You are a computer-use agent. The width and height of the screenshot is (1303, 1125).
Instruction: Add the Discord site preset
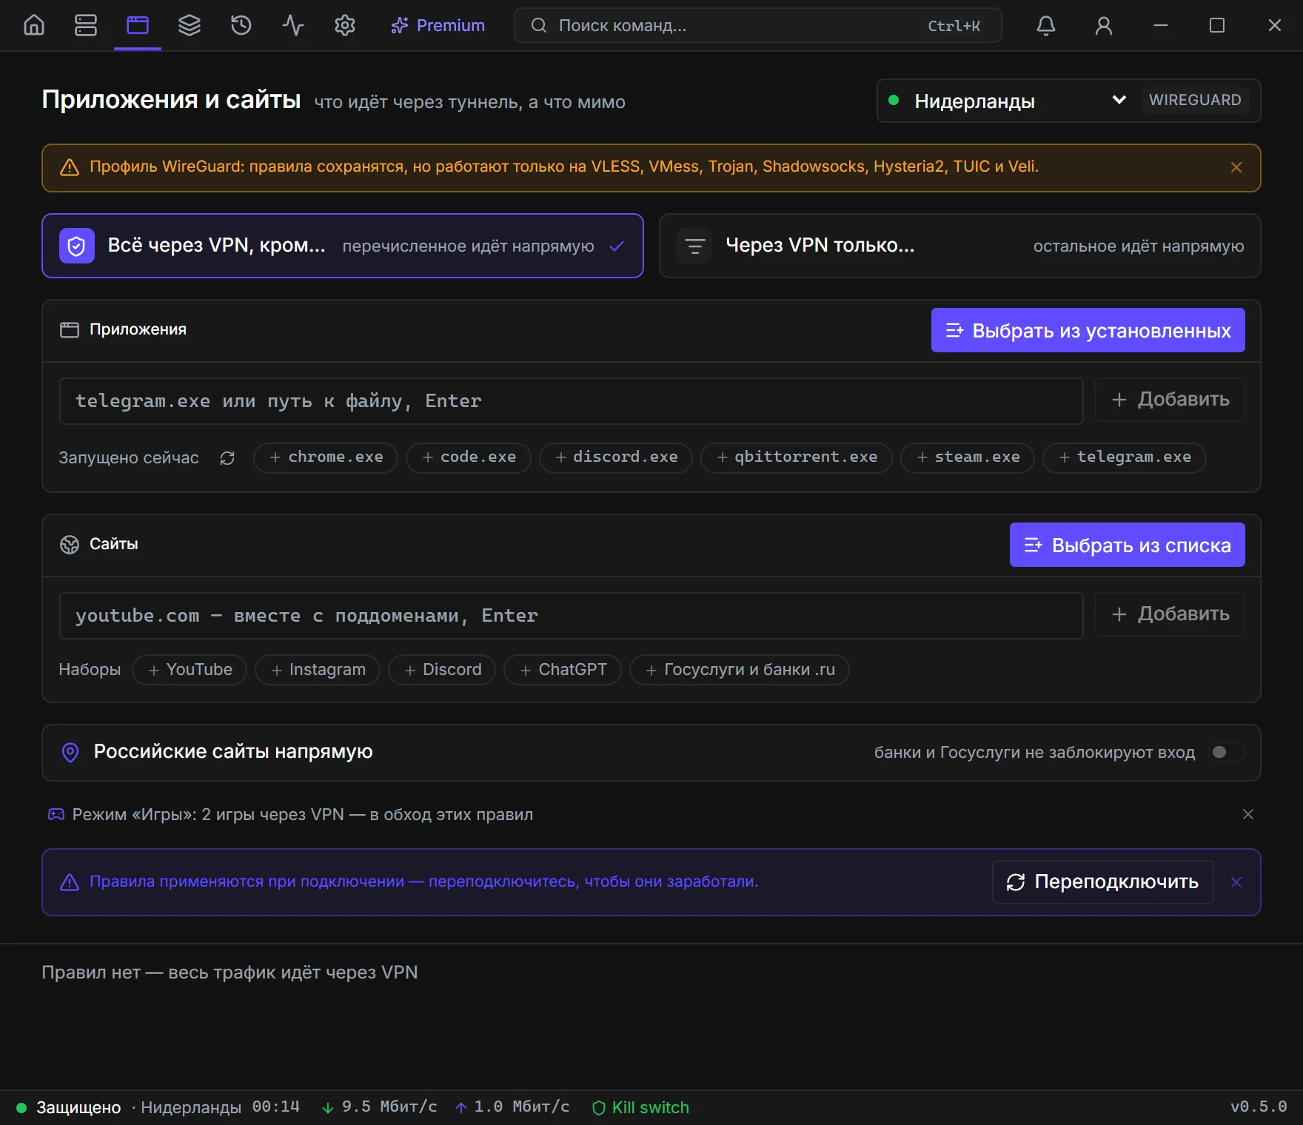coord(442,670)
